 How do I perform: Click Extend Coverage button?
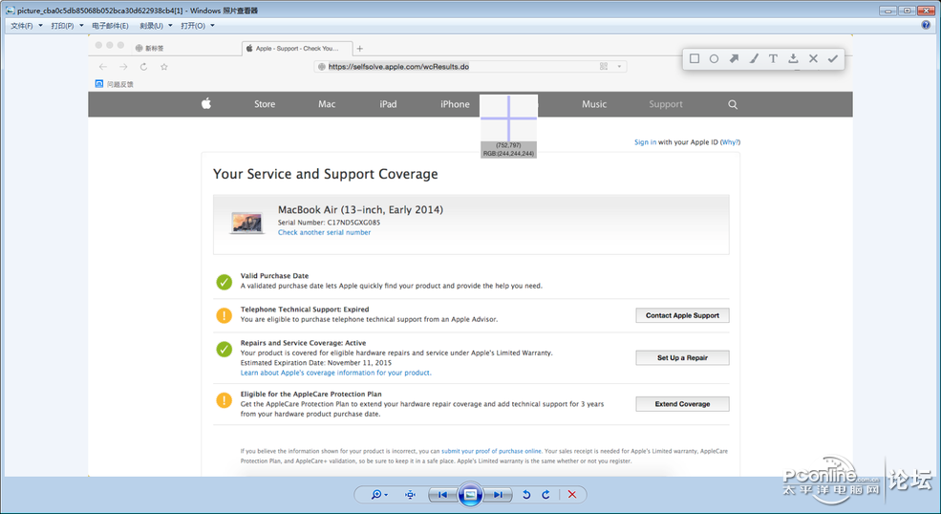point(682,404)
